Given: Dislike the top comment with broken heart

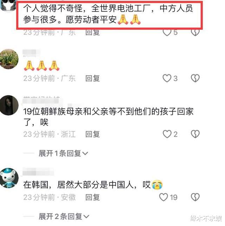Looking at the screenshot, I should pyautogui.click(x=195, y=32).
